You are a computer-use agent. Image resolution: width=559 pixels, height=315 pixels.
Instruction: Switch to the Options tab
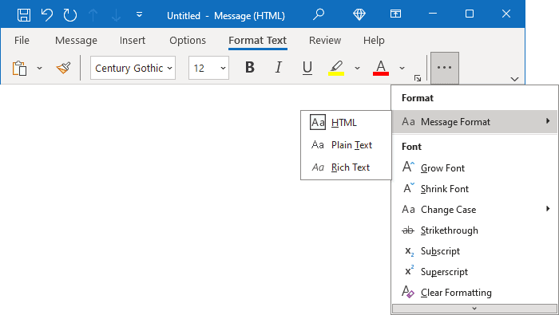pos(188,40)
